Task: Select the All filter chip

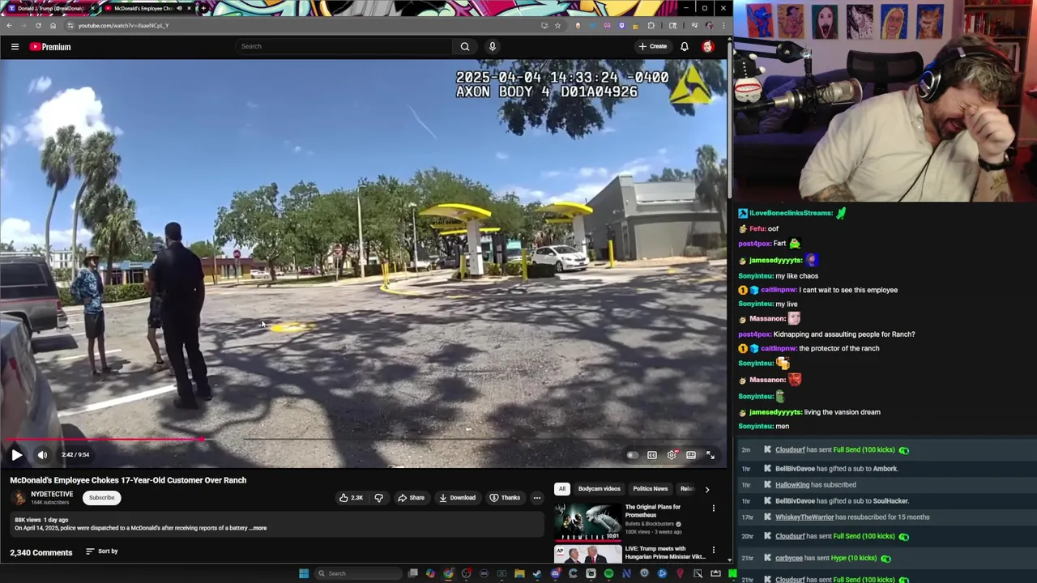Action: (561, 489)
